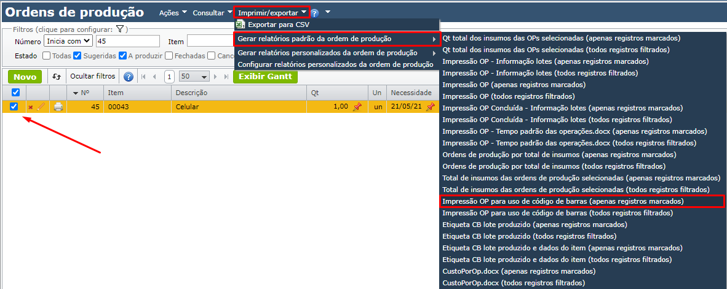Select Impressão OP (todos registros filtrados)

point(509,97)
